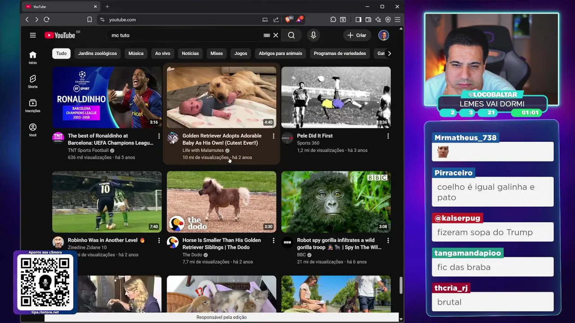Open options for Robinho video
The width and height of the screenshot is (575, 323).
[159, 240]
